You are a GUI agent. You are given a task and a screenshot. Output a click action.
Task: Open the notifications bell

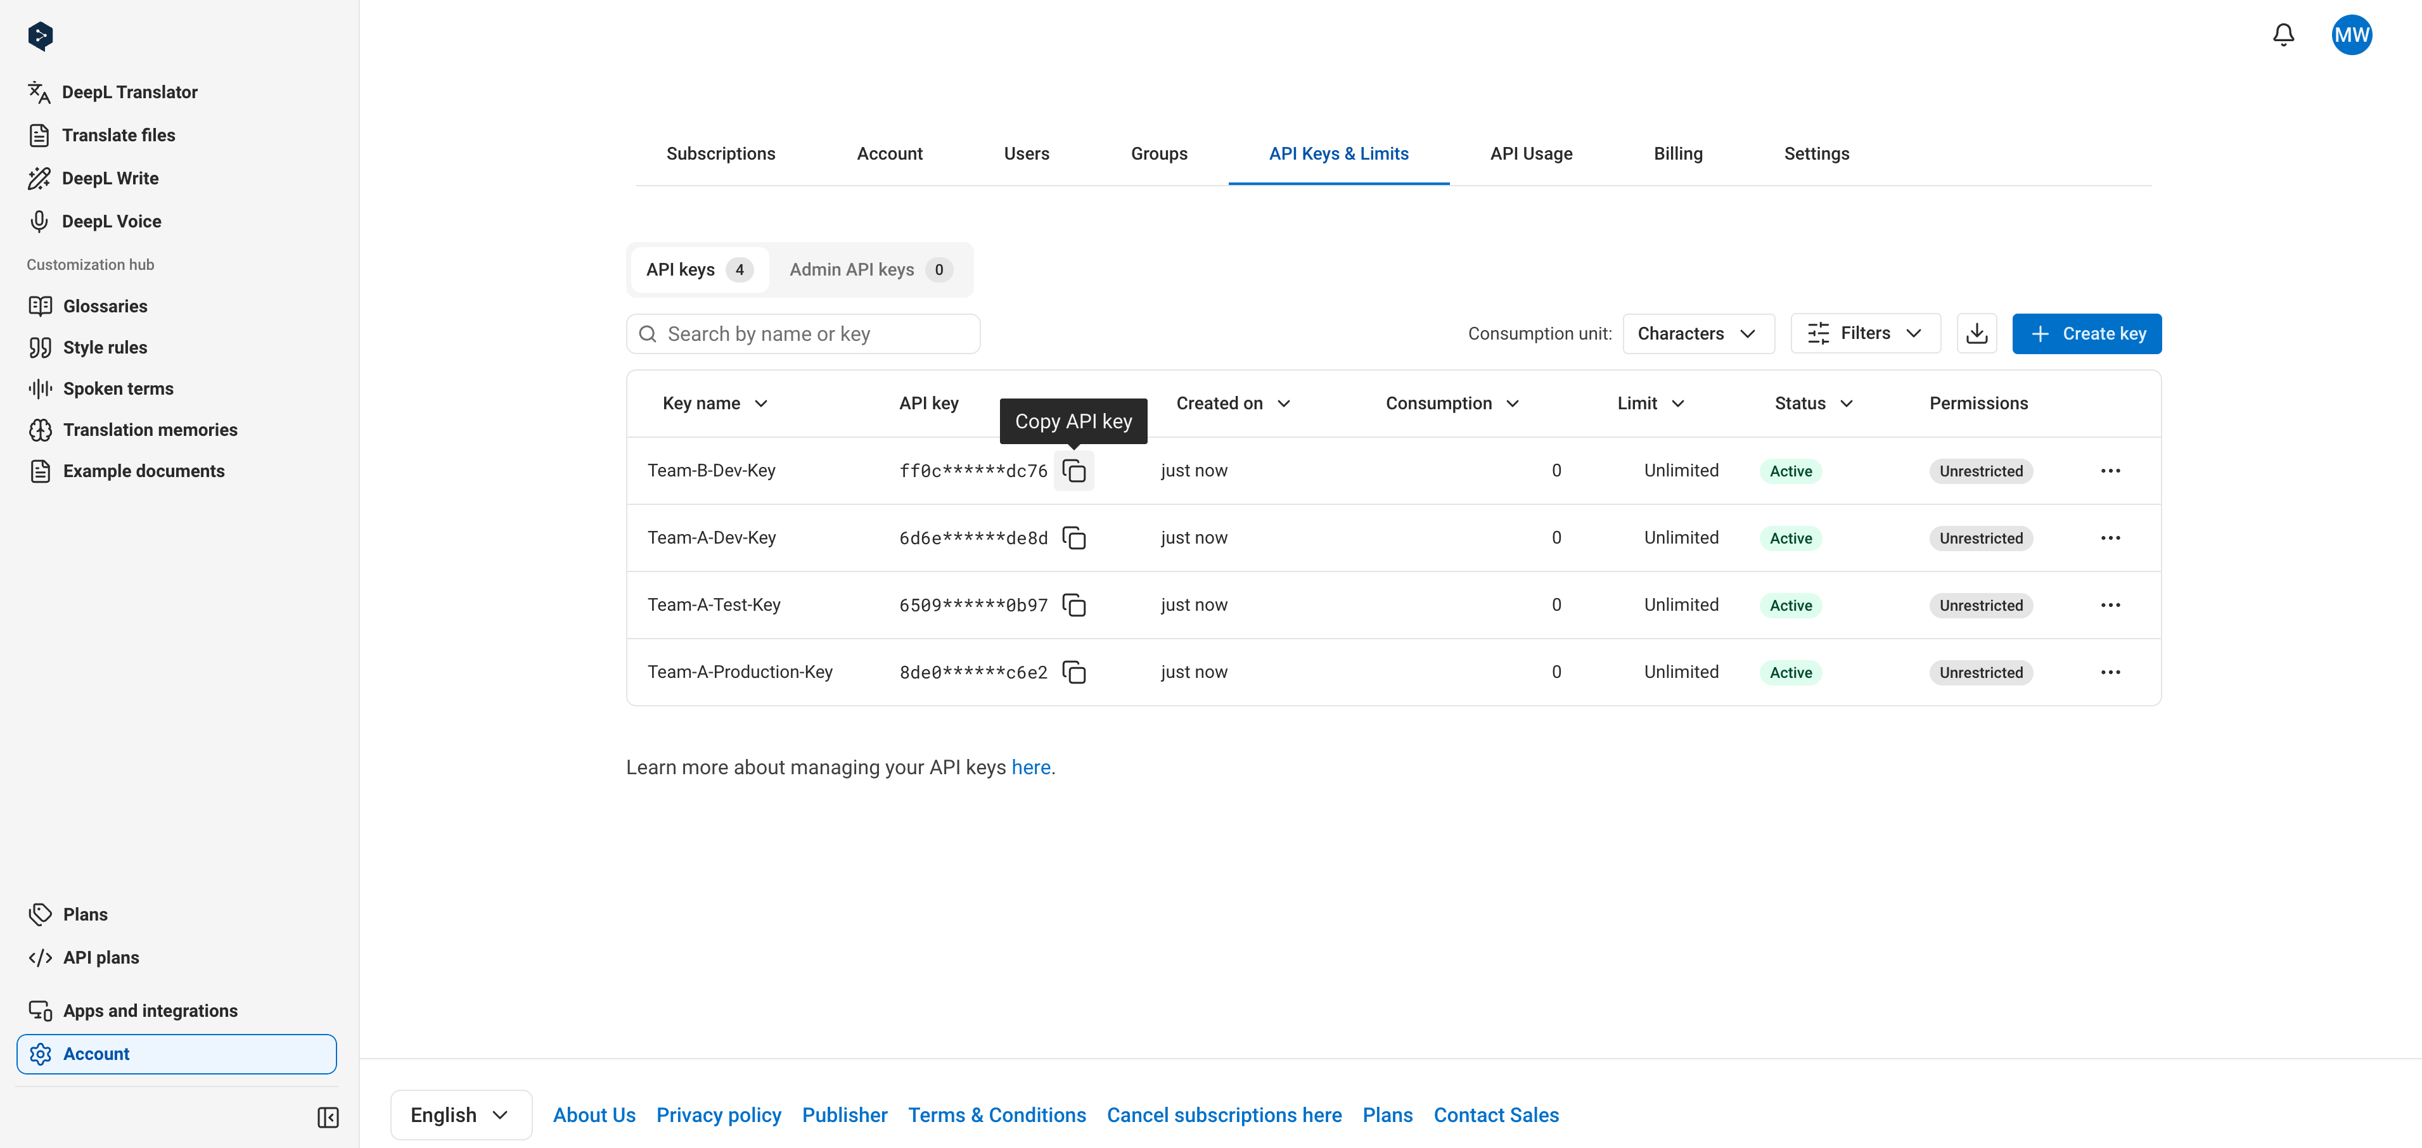(x=2283, y=35)
